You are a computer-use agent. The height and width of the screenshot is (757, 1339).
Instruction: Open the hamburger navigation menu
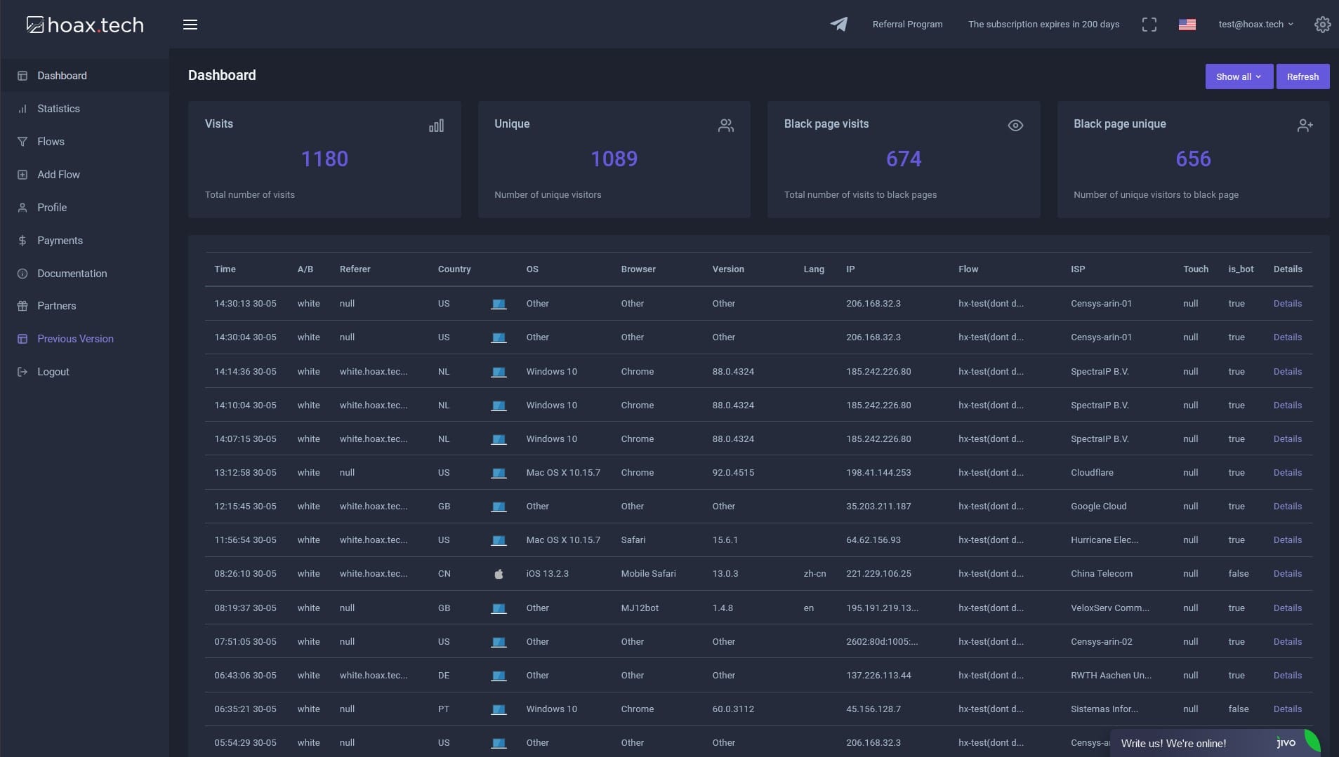click(190, 24)
